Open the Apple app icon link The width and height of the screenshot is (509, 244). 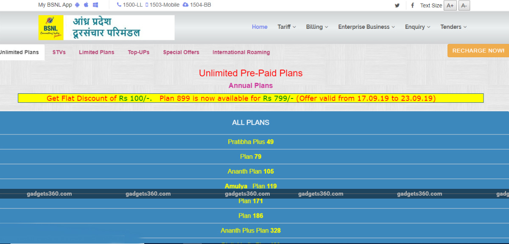86,5
